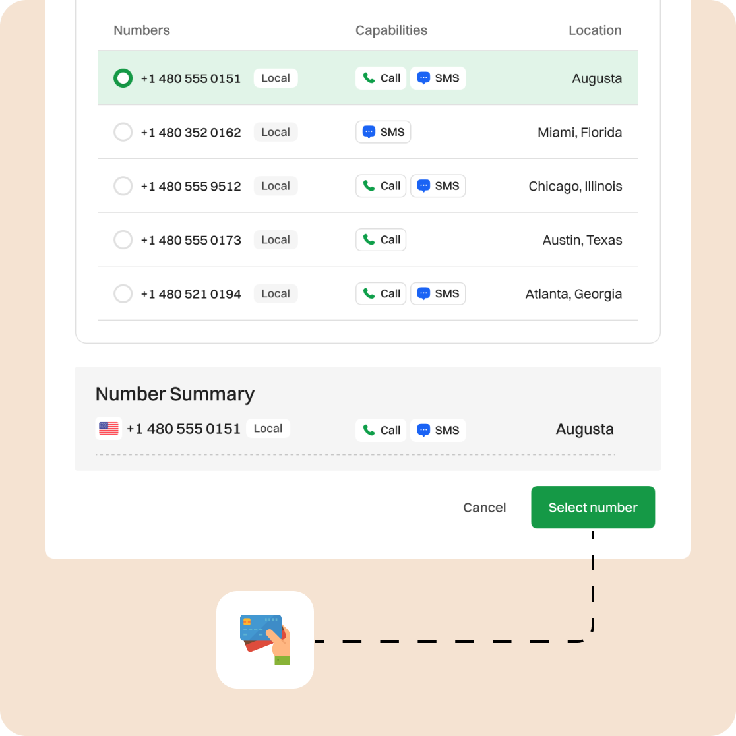Click the Cancel button
The image size is (736, 736).
485,507
